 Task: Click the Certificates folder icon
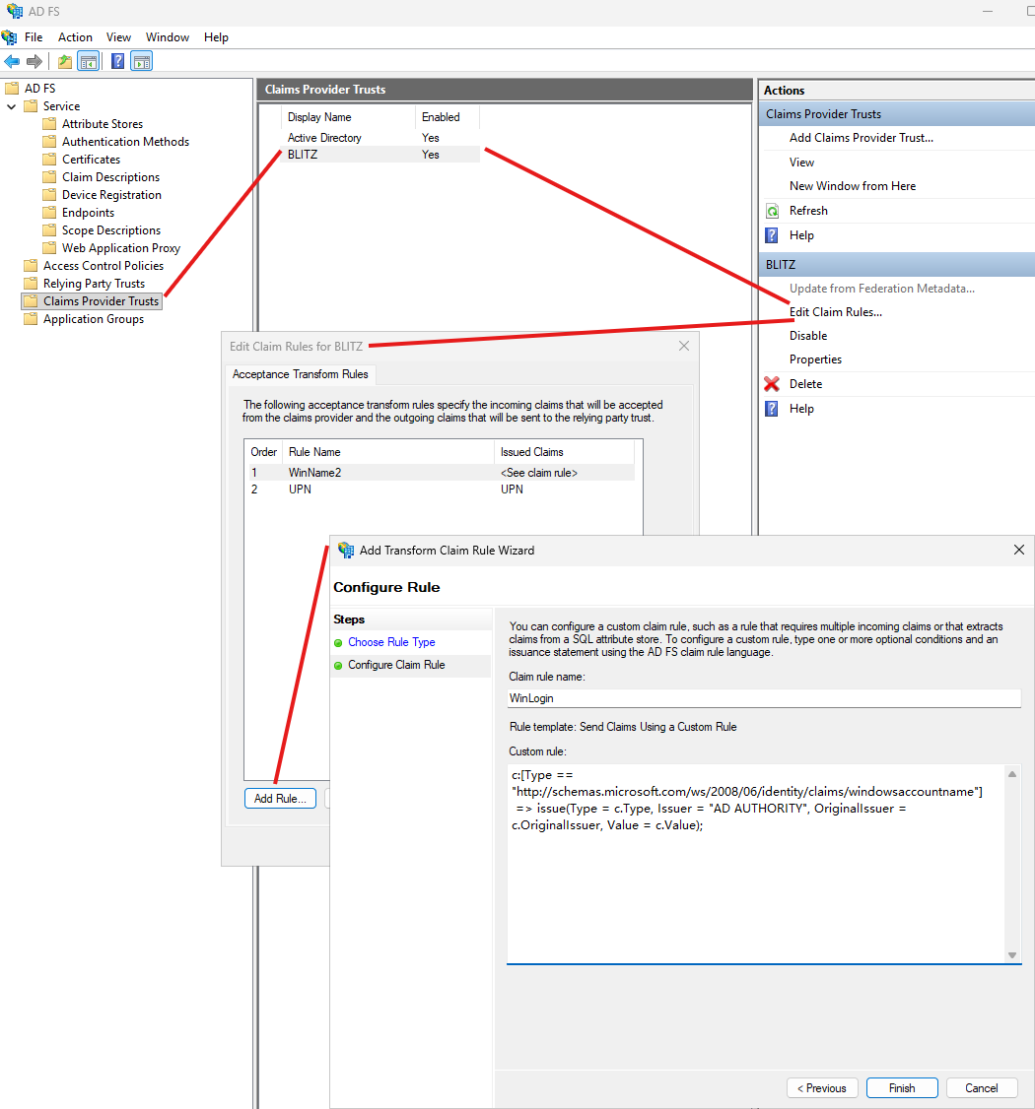49,160
